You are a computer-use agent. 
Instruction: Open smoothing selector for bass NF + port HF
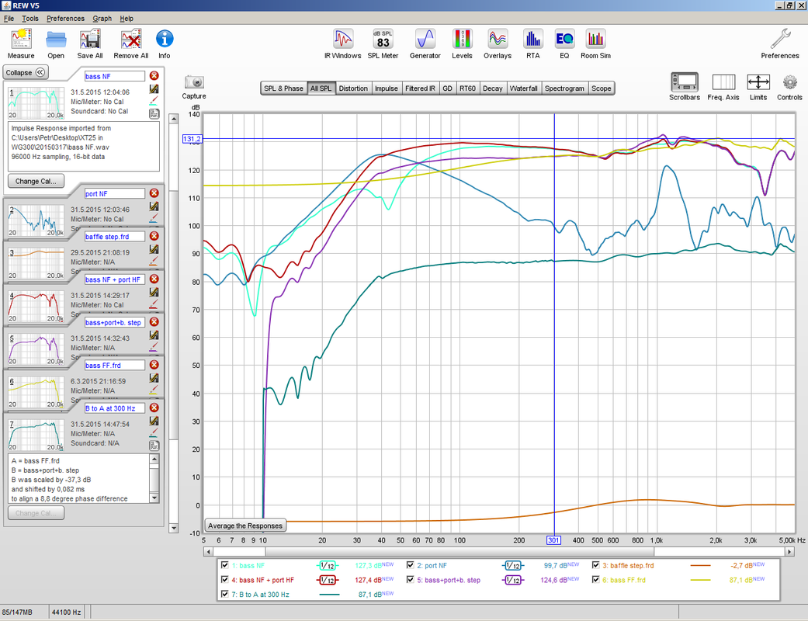pyautogui.click(x=328, y=580)
